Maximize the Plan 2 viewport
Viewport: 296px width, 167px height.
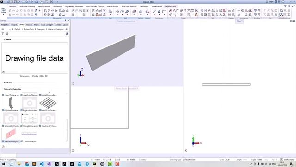click(291, 21)
